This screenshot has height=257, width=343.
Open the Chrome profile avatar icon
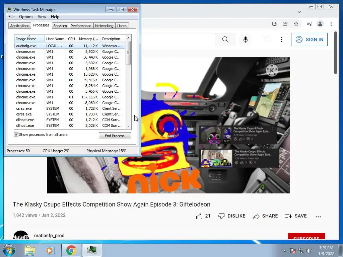(x=320, y=24)
